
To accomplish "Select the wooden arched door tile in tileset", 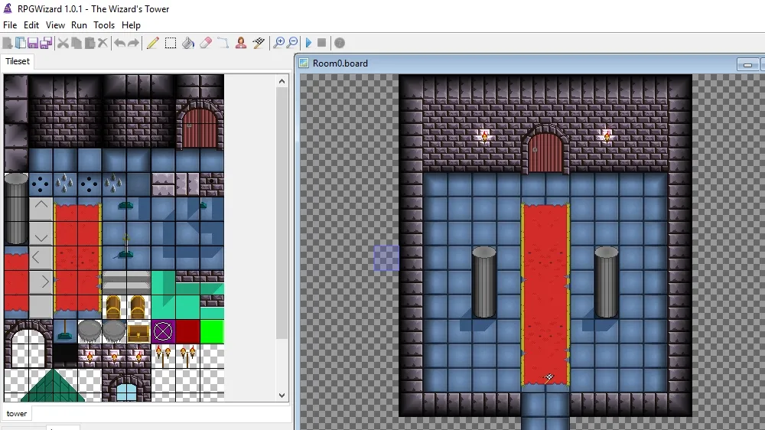I will [x=200, y=127].
